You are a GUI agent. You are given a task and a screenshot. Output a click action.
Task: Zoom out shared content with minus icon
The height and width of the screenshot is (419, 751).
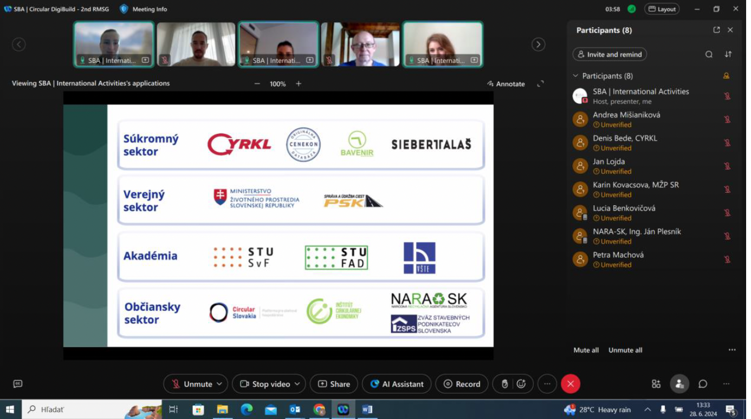[257, 84]
